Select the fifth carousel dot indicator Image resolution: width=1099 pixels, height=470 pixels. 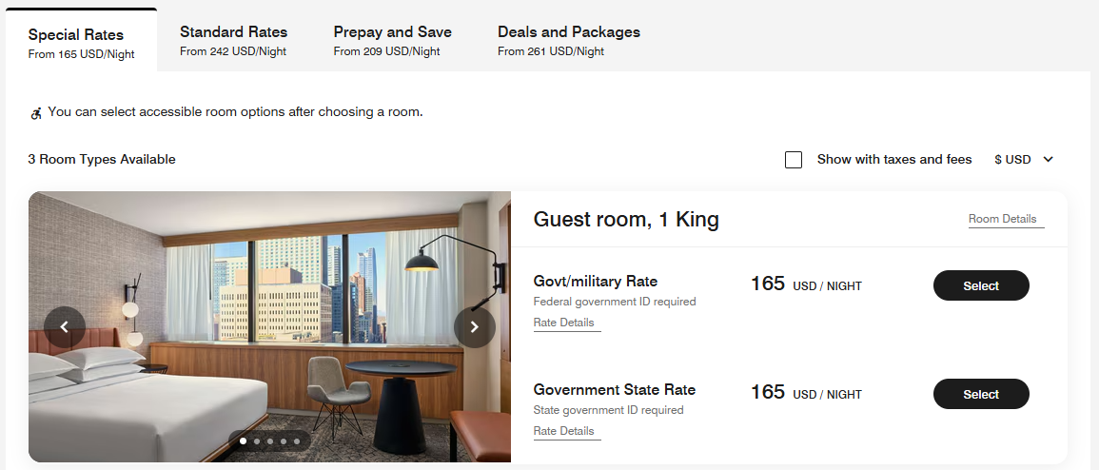click(297, 441)
